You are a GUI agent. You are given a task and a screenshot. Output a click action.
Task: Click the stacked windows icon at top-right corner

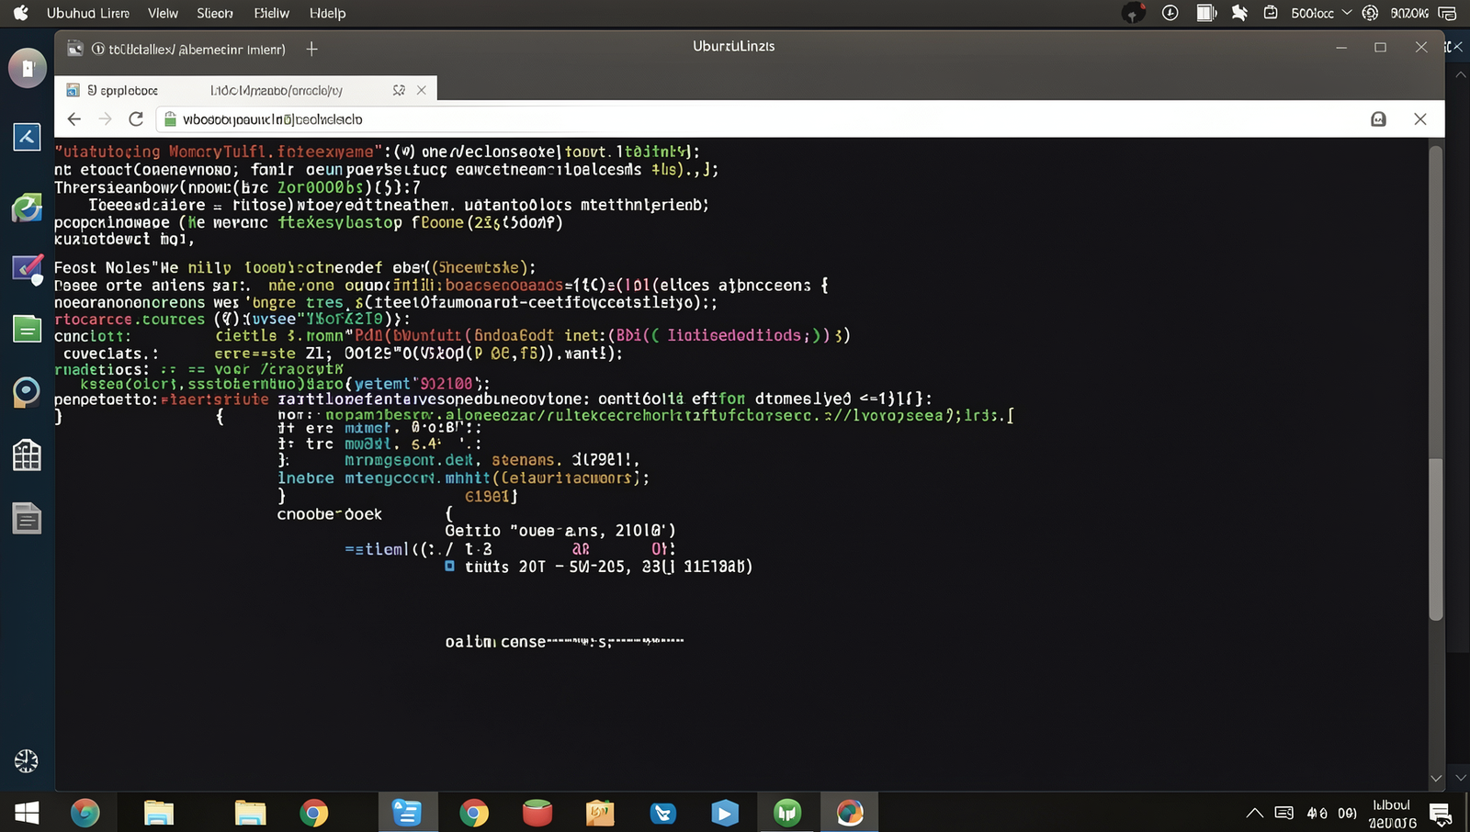click(1447, 13)
